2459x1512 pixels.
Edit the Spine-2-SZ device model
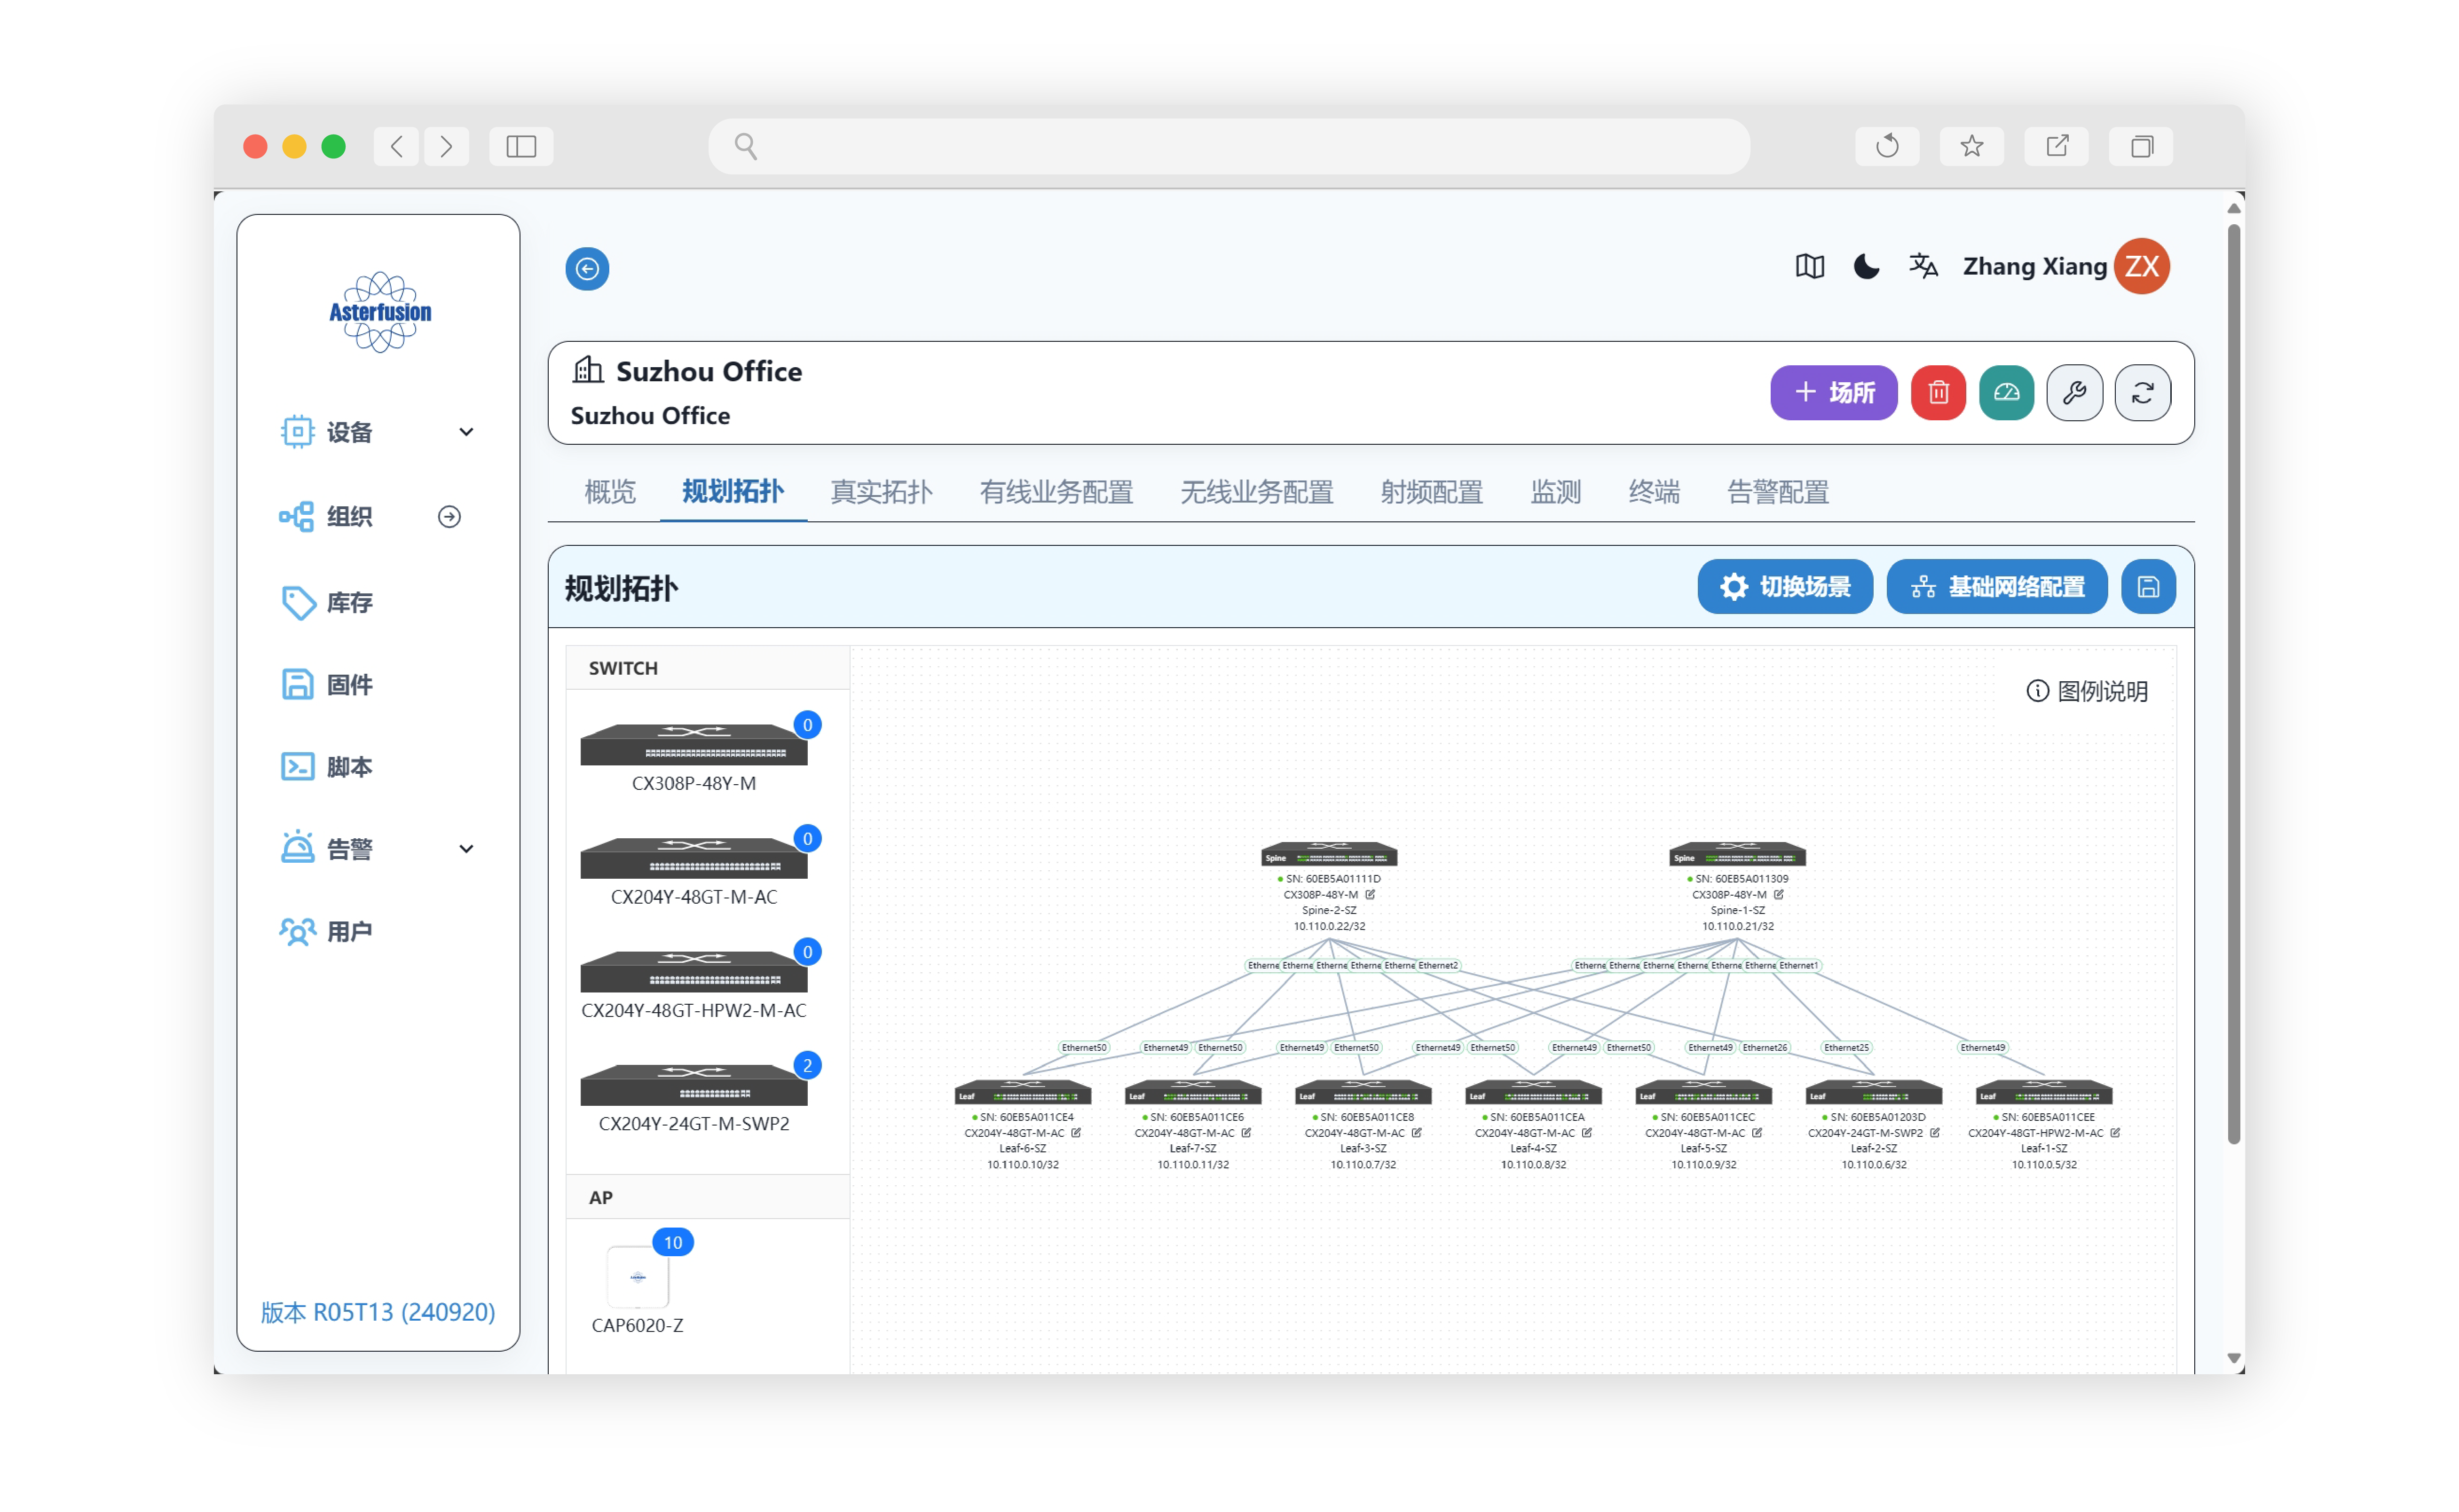1369,894
